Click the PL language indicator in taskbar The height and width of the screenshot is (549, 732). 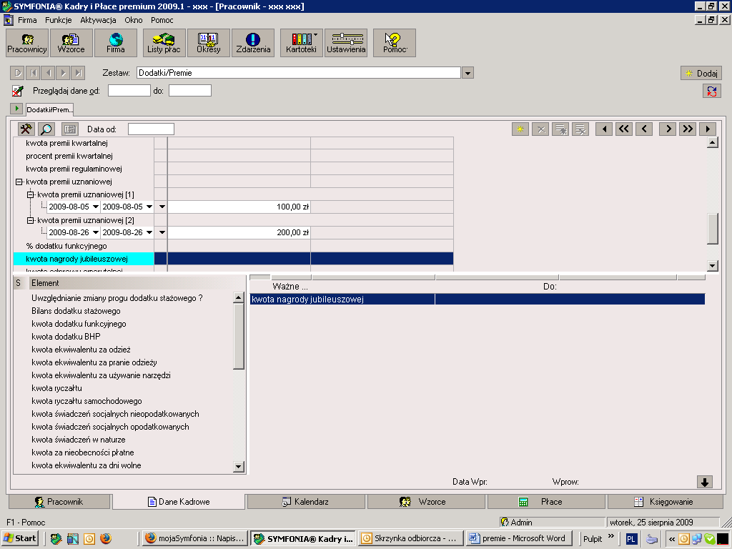[631, 539]
